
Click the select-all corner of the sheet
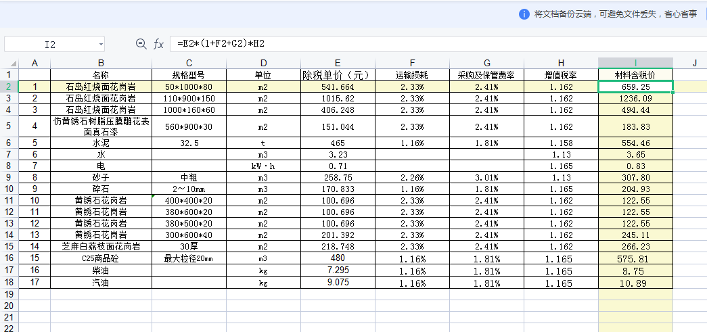pos(9,63)
